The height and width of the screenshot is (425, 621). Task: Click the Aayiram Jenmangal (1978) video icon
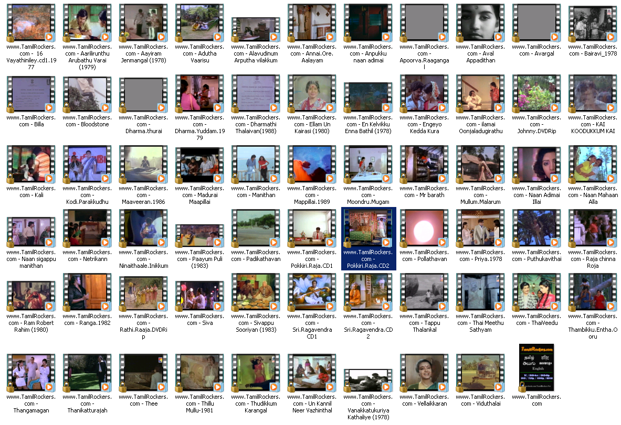143,23
